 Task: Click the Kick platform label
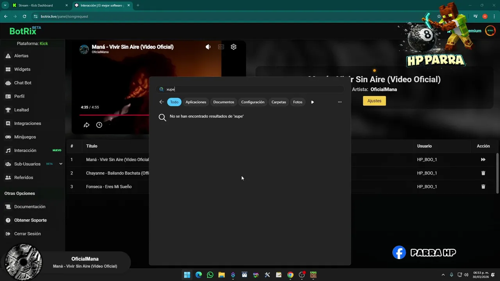44,43
